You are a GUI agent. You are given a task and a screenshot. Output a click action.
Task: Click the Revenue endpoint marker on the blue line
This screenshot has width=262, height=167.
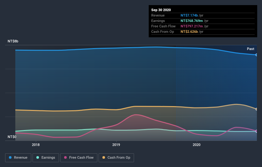pos(256,55)
